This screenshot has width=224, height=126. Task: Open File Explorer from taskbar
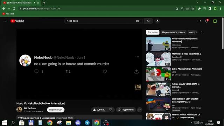coord(69,123)
